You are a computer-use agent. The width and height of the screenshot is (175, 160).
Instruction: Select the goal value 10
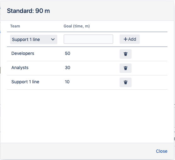[x=67, y=82]
